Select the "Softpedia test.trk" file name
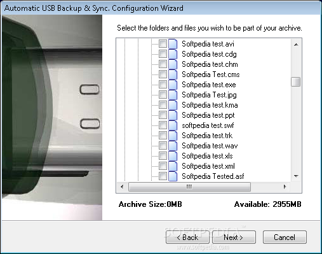This screenshot has width=322, height=254. [x=207, y=136]
